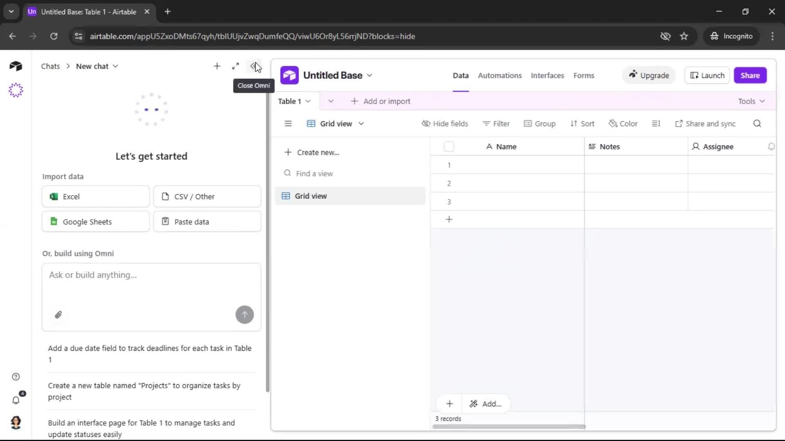
Task: Click the Paste data button
Action: 207,222
